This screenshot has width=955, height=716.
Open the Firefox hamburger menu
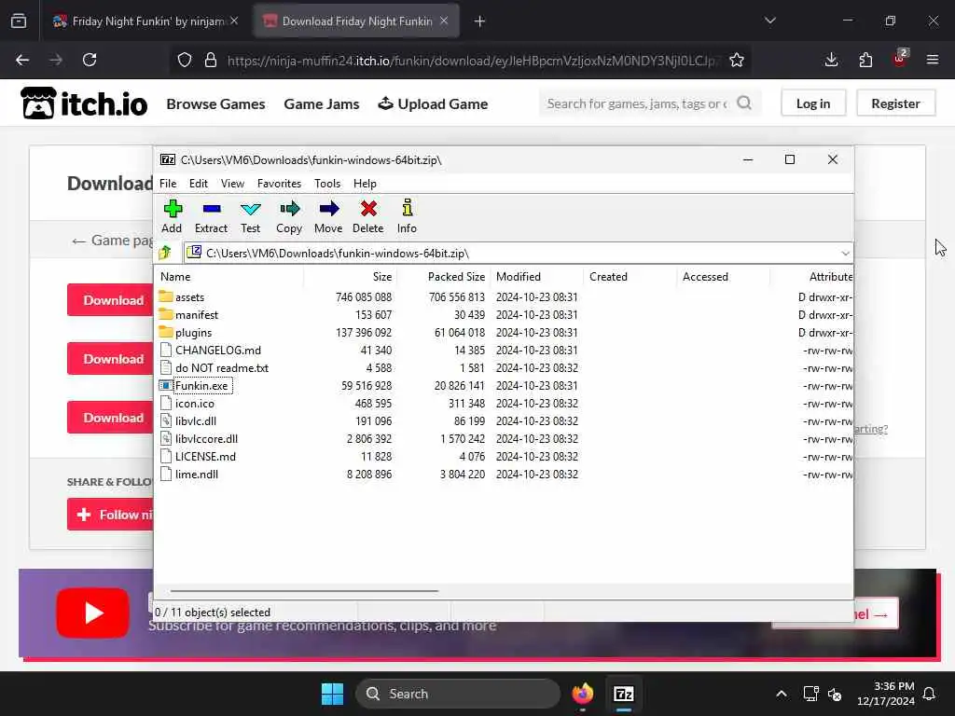pos(933,60)
